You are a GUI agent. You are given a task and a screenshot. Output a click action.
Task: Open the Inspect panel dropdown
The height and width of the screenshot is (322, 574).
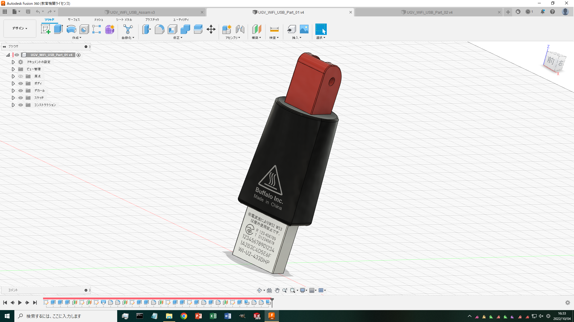coord(274,38)
